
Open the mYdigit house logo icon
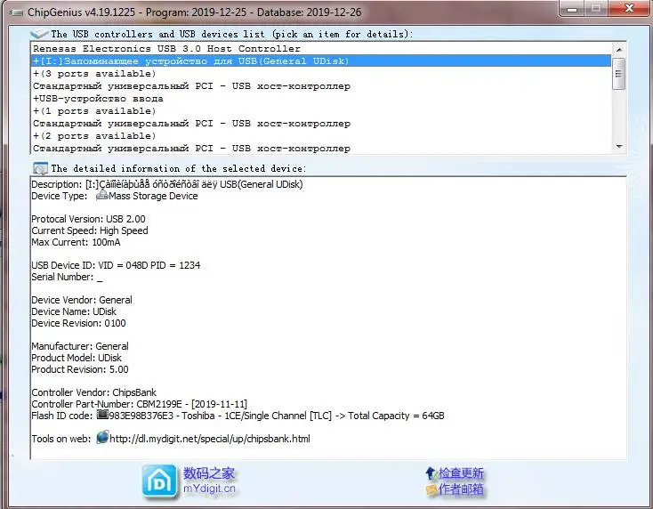point(159,481)
